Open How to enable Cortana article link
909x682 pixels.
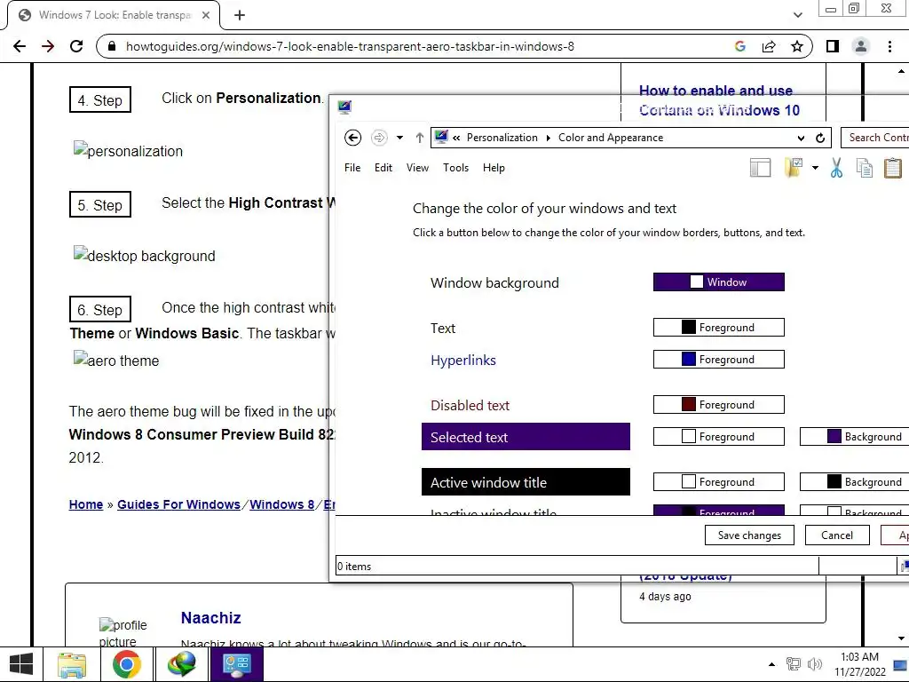tap(719, 100)
